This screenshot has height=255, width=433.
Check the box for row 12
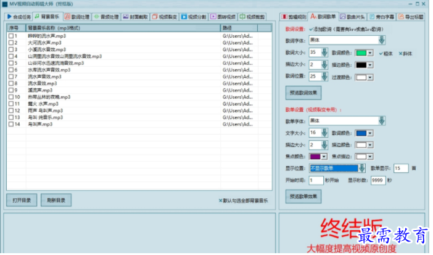(11, 111)
